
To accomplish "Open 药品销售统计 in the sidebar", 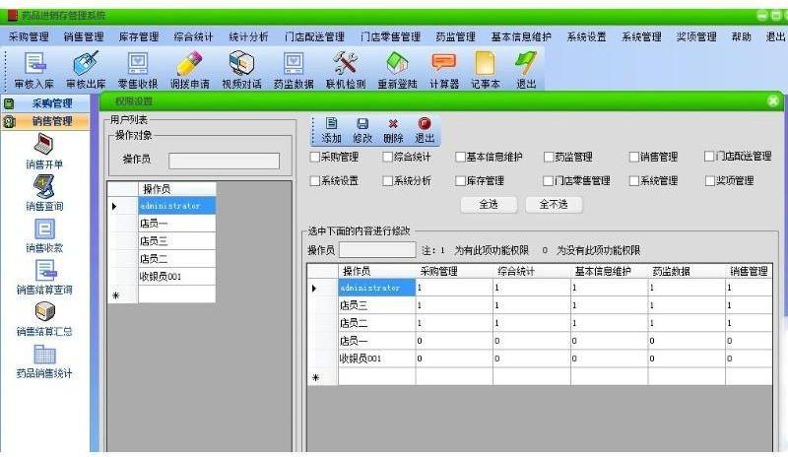I will pos(44,360).
